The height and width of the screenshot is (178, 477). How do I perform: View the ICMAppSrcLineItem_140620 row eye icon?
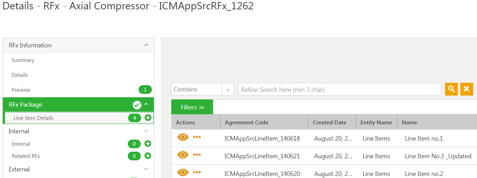(183, 172)
